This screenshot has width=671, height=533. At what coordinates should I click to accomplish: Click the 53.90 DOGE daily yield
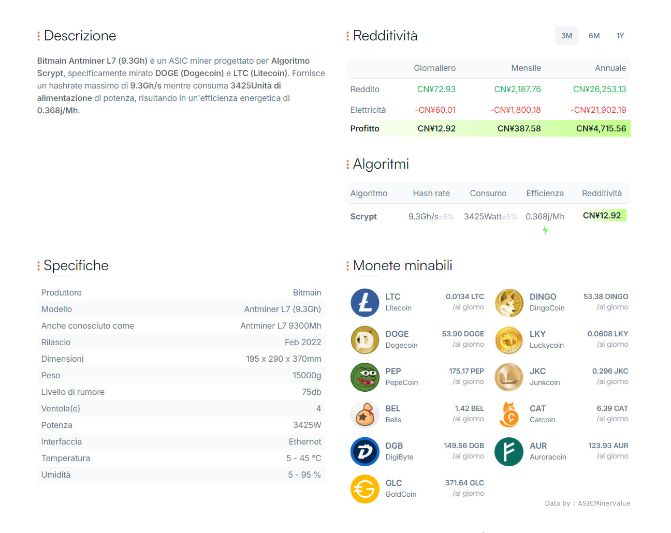pos(463,334)
